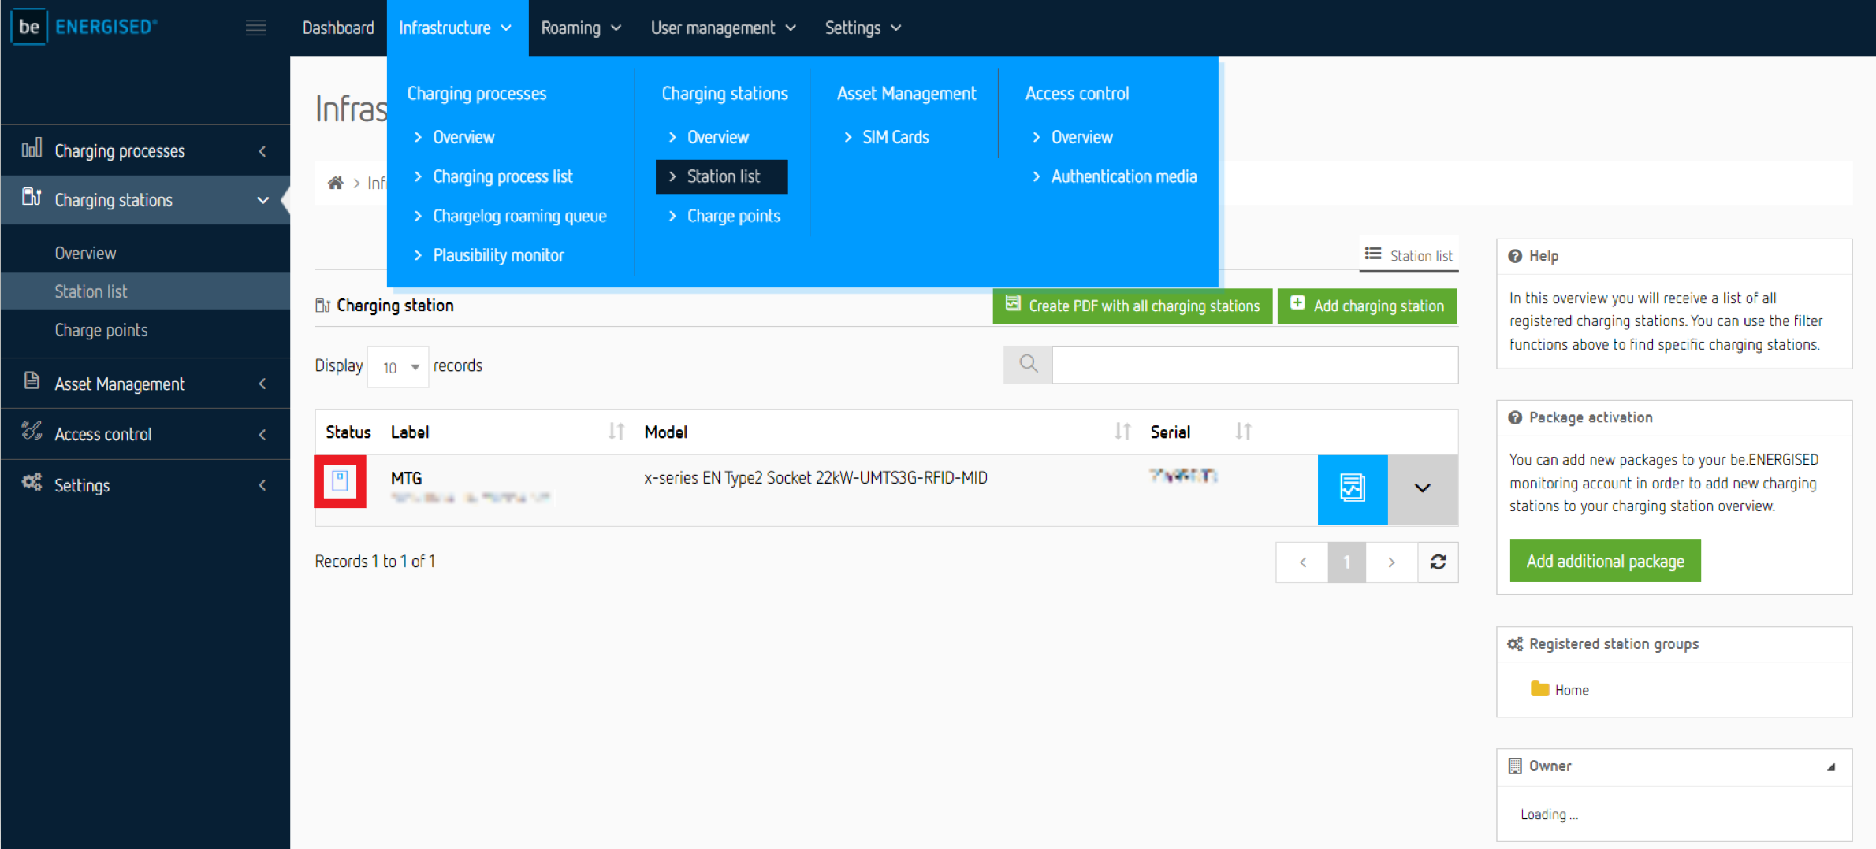Open Authentication media from the menu
Screen dimensions: 1876x849
point(1123,176)
